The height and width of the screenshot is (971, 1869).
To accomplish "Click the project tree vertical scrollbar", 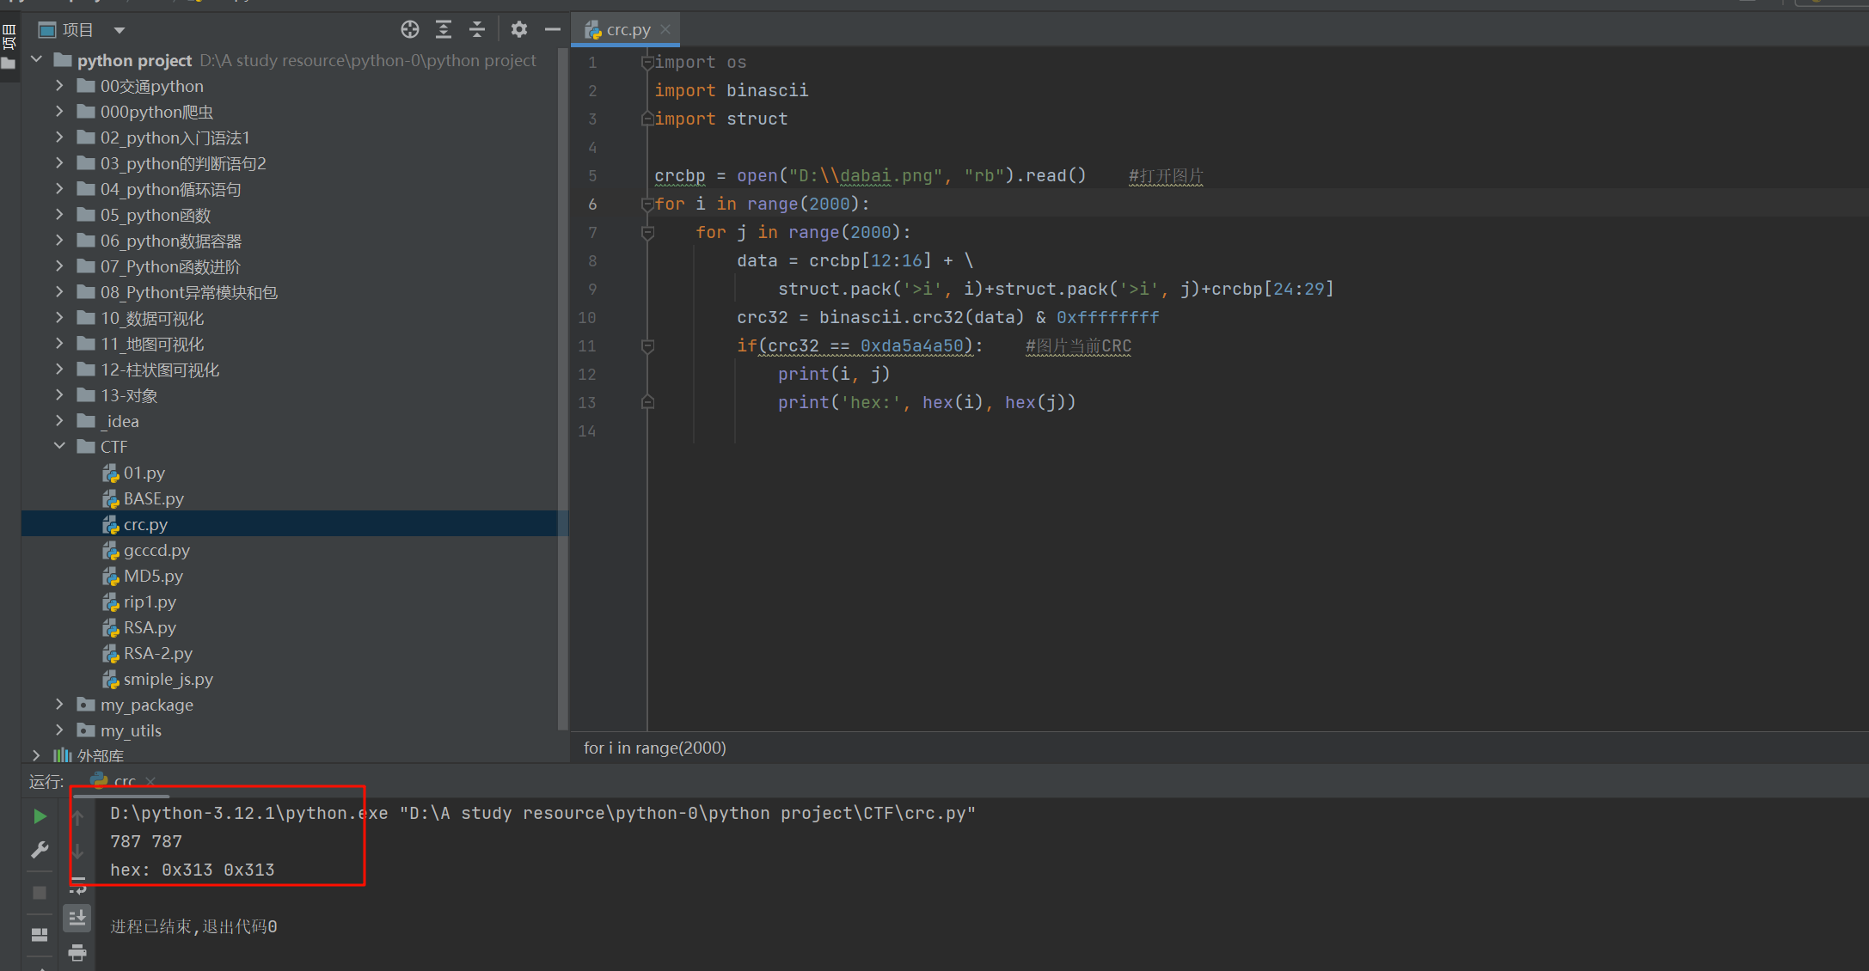I will tap(563, 387).
